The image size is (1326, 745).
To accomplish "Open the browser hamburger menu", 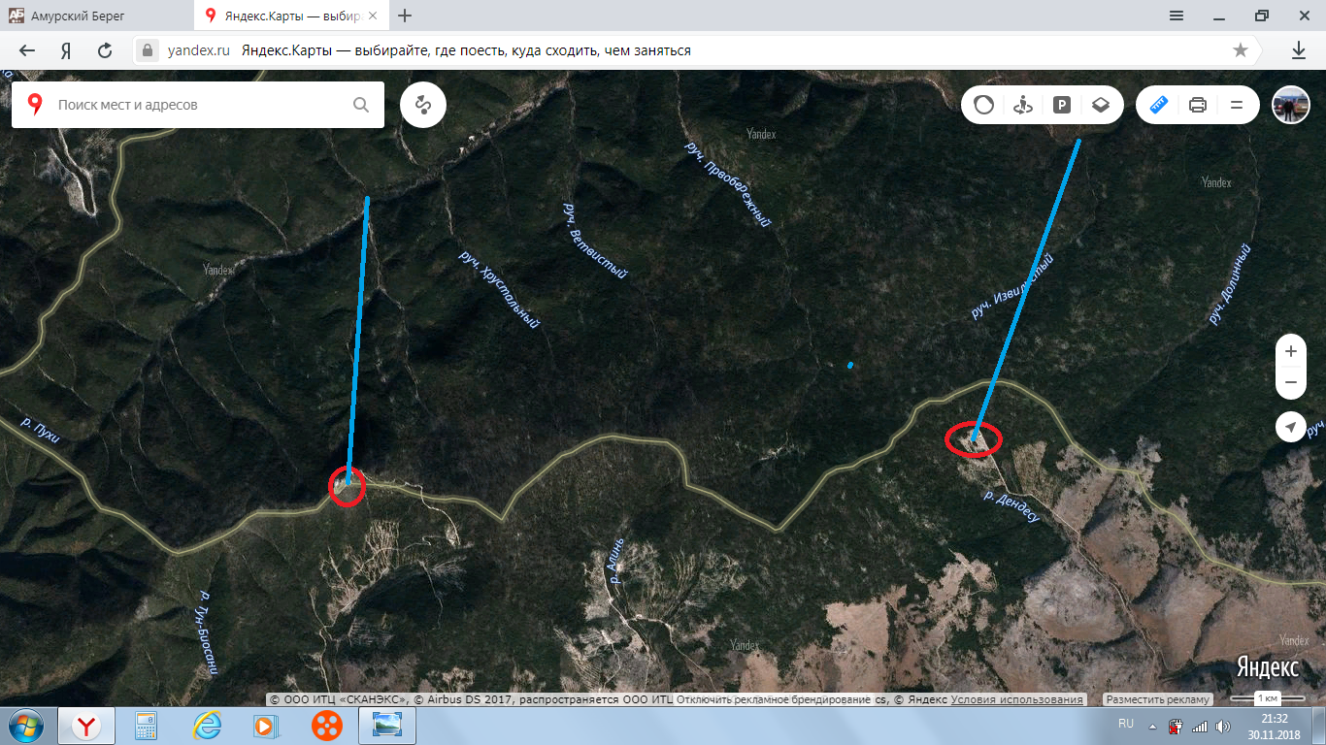I will click(1177, 16).
